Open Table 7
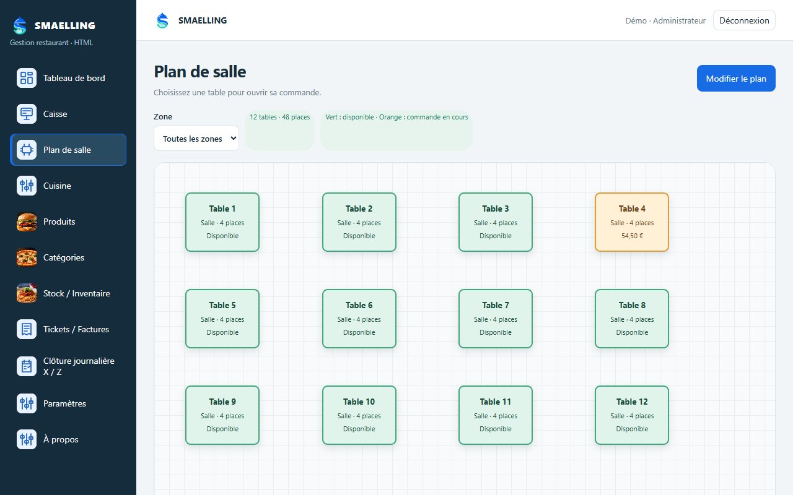 pyautogui.click(x=496, y=319)
